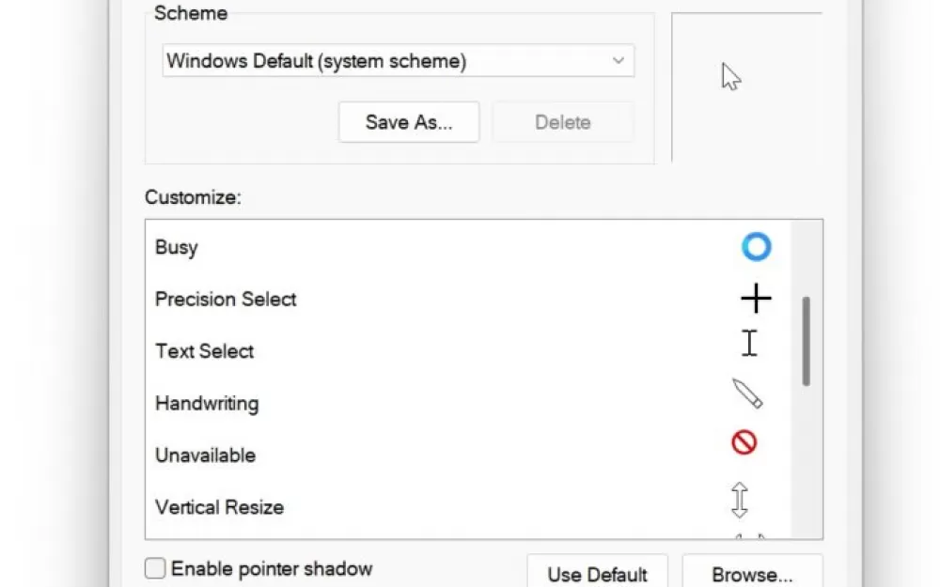Open the Save As dialog for the scheme
This screenshot has width=940, height=587.
tap(409, 122)
